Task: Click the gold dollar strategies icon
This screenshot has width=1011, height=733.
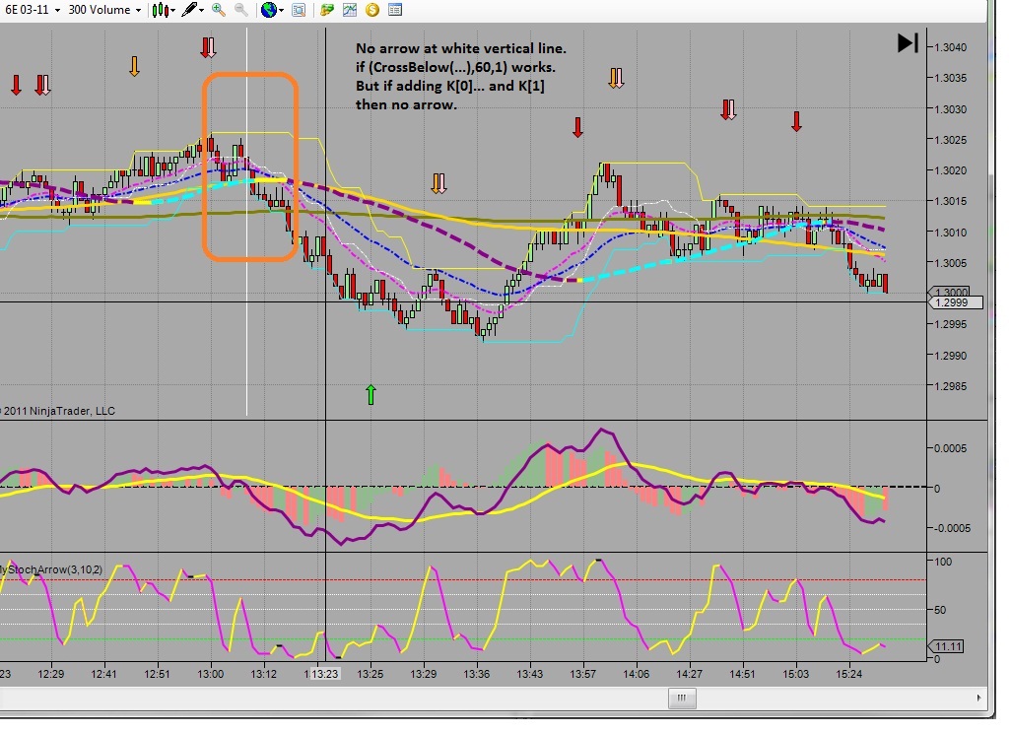Action: click(372, 10)
